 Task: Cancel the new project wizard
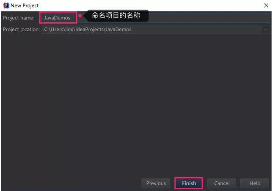pos(222,183)
